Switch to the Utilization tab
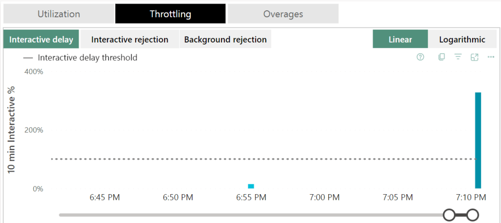Image resolution: width=501 pixels, height=223 pixels. click(x=59, y=14)
